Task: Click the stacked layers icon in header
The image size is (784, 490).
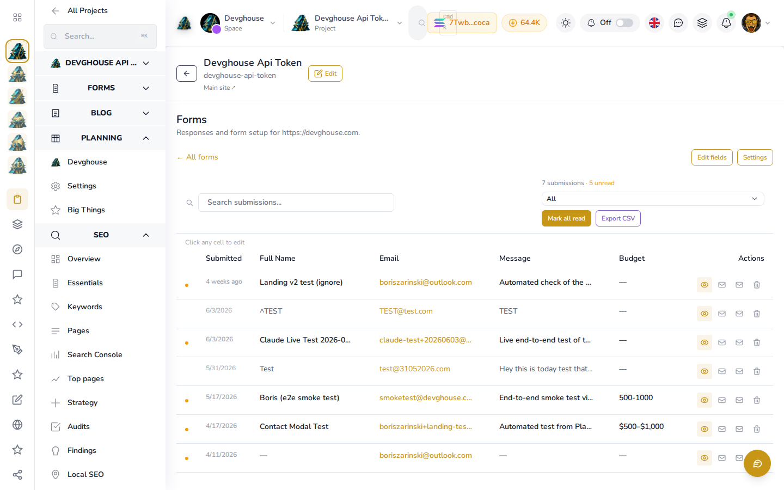Action: (702, 23)
